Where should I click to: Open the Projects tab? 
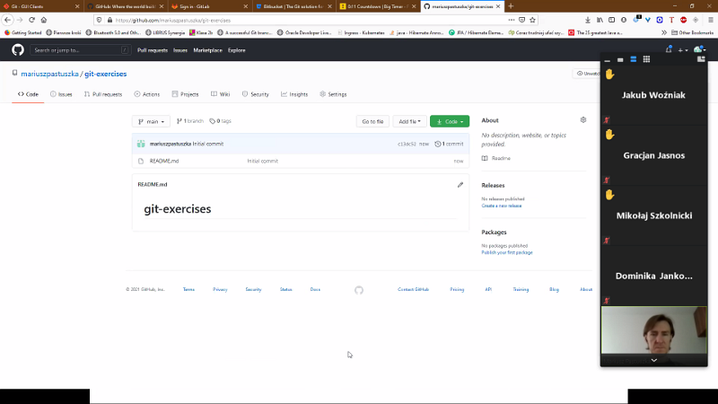[185, 94]
